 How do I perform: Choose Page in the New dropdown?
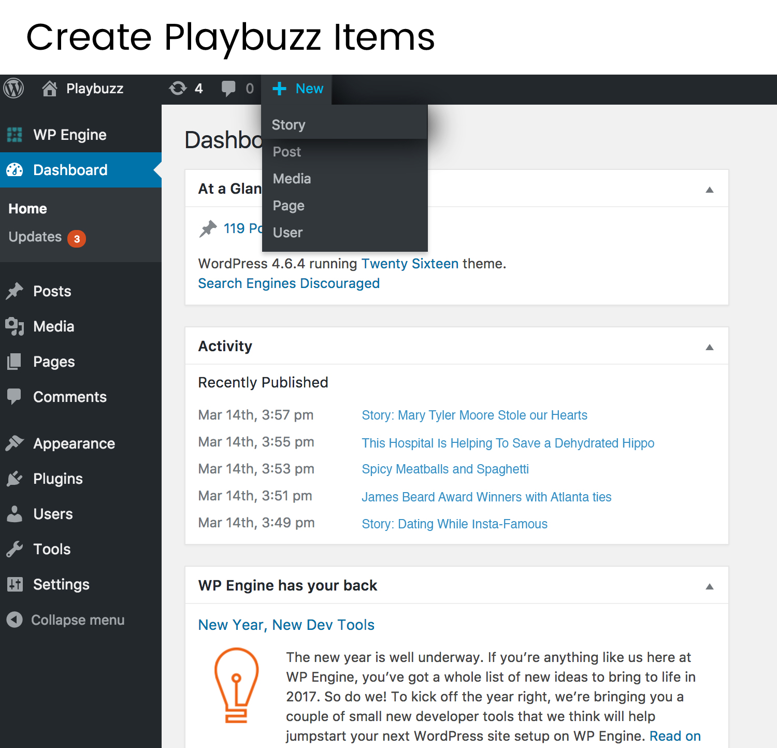click(289, 206)
